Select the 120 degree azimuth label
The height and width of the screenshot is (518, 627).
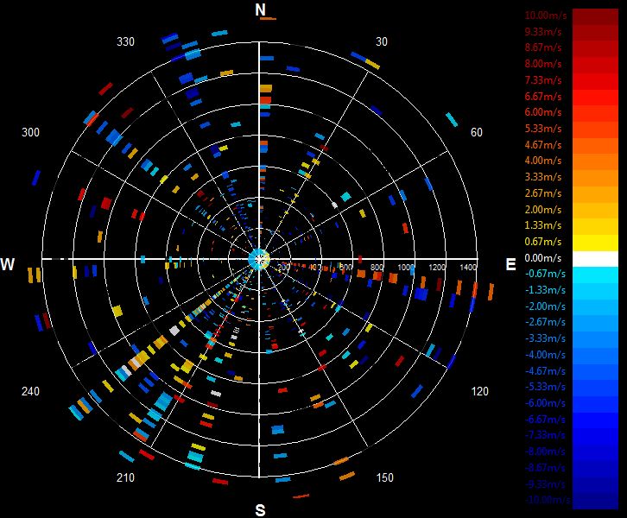point(480,391)
